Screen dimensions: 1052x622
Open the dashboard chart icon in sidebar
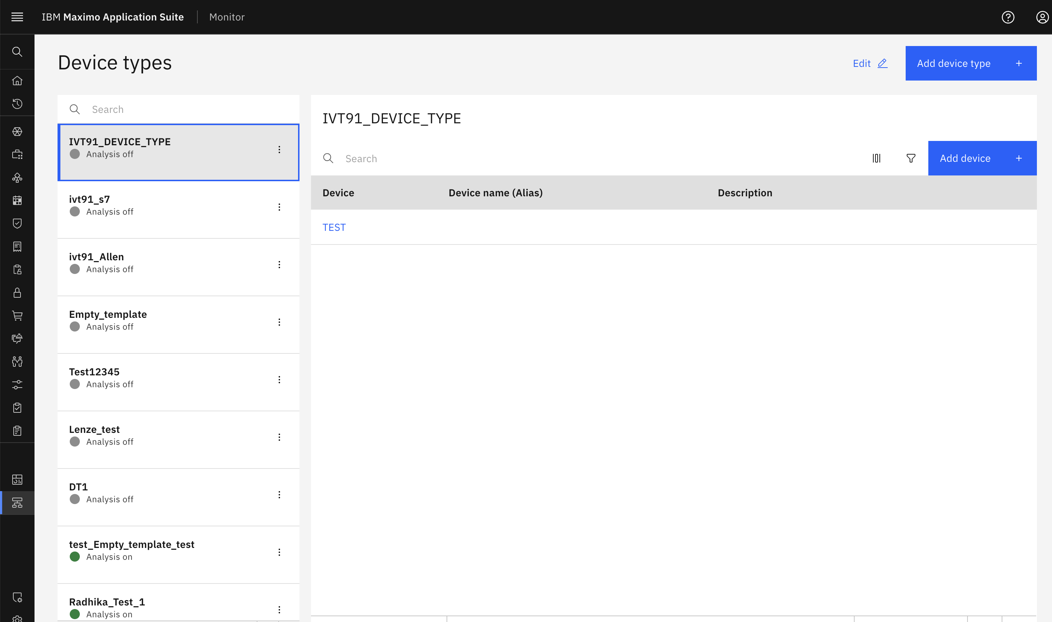click(x=17, y=480)
